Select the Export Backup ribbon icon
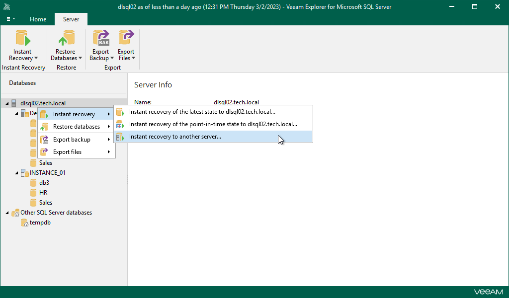509x298 pixels. tap(101, 40)
